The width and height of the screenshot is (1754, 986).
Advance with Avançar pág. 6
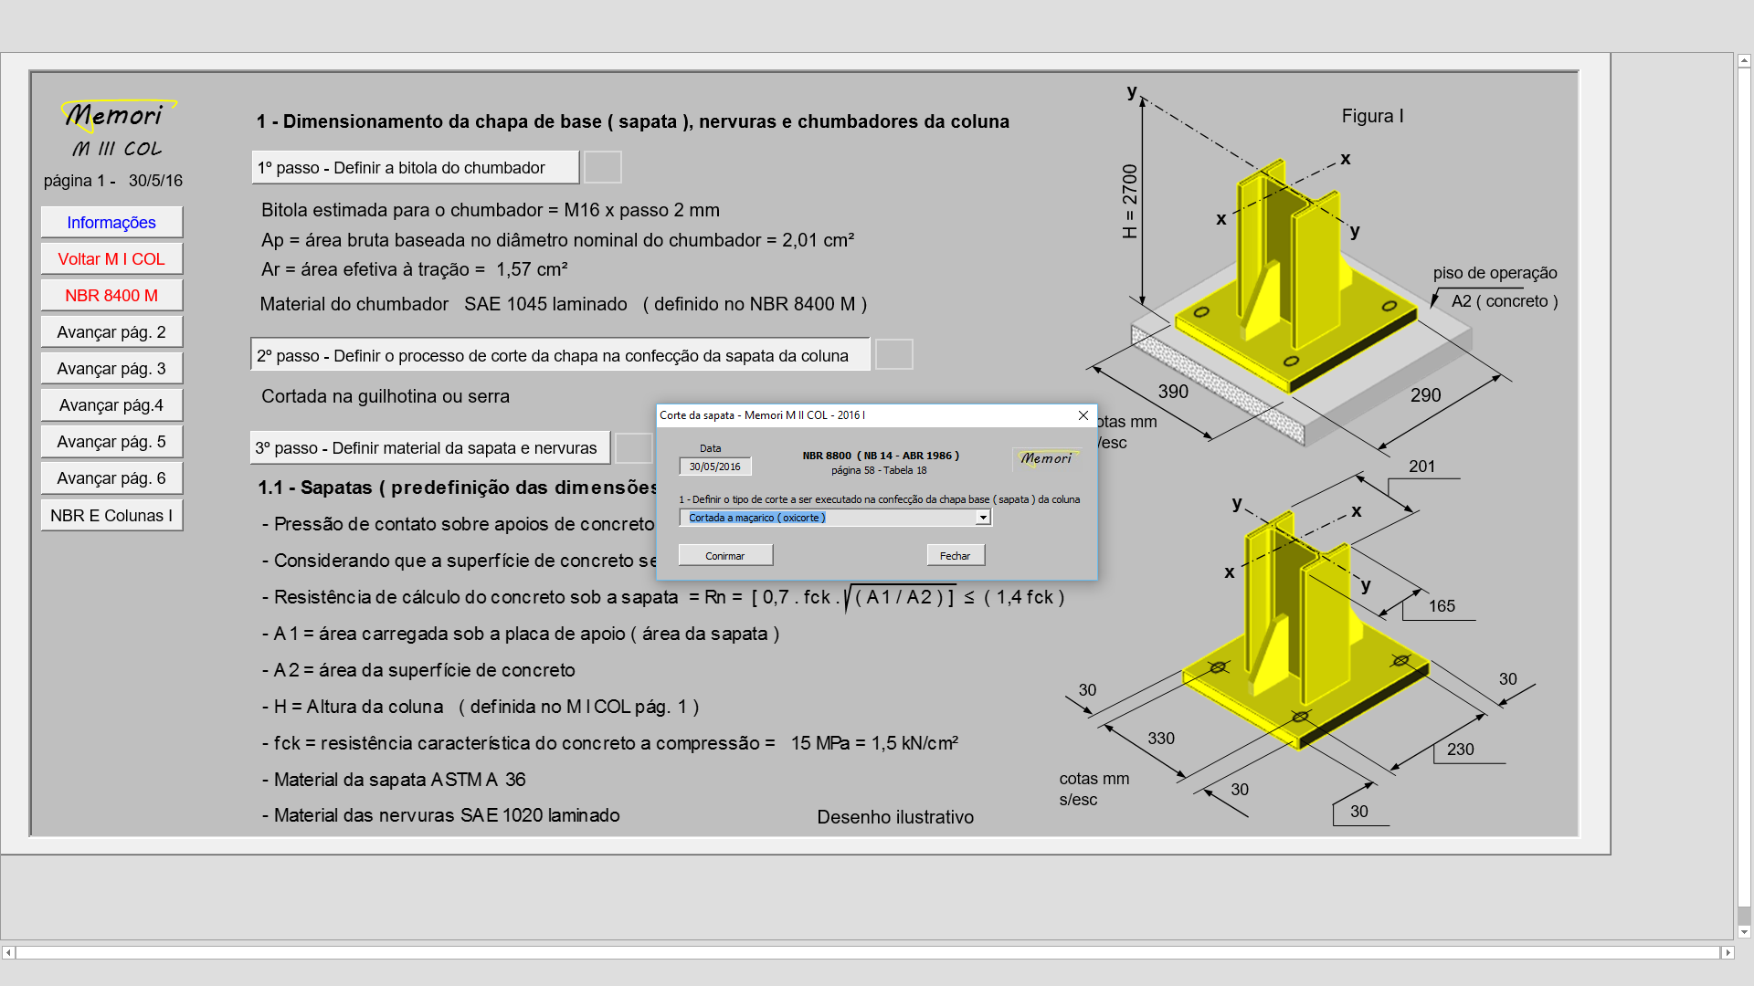pos(111,478)
